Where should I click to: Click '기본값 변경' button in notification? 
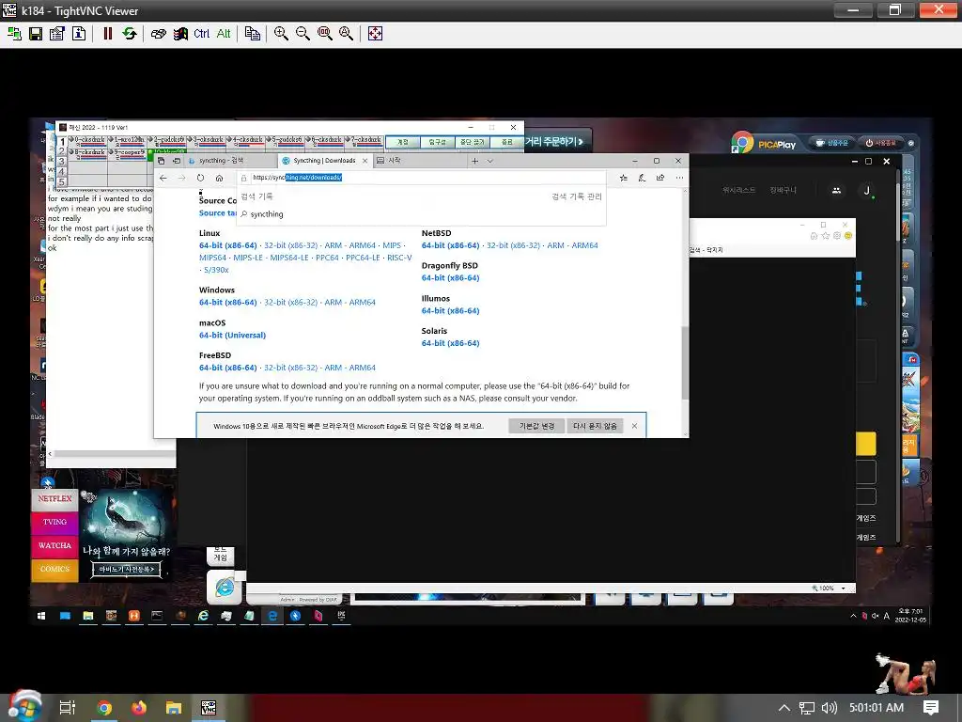[x=536, y=426]
